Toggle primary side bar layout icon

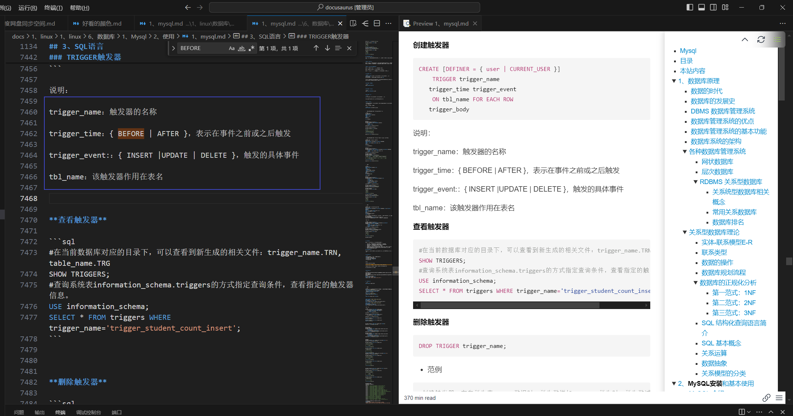tap(690, 7)
